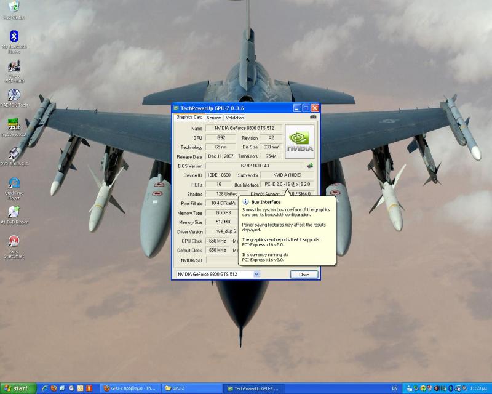
Task: Click the NVIDIA vendor logo
Action: coord(300,142)
